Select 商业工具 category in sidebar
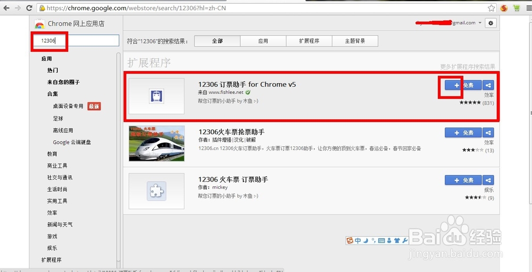 coord(57,166)
